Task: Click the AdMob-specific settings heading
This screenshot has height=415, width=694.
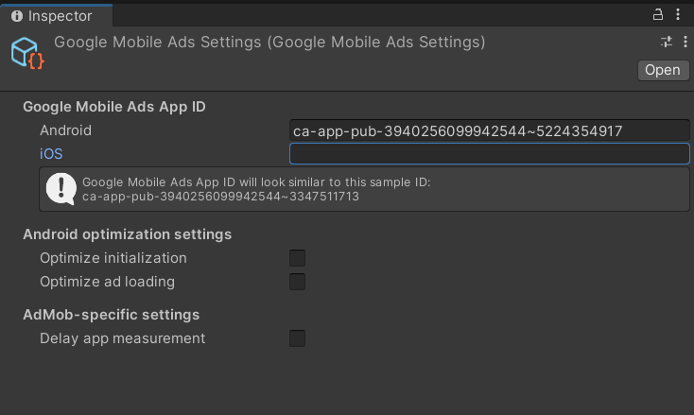Action: coord(111,315)
